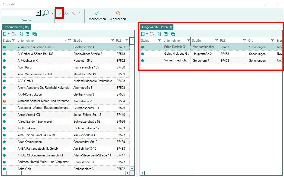Click the add single entry arrow

tap(59, 13)
